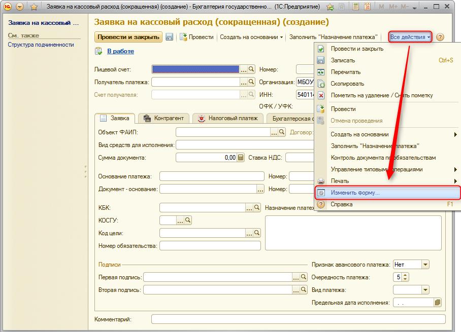Expand the Вид платежа dropdown
The height and width of the screenshot is (332, 461).
click(425, 290)
